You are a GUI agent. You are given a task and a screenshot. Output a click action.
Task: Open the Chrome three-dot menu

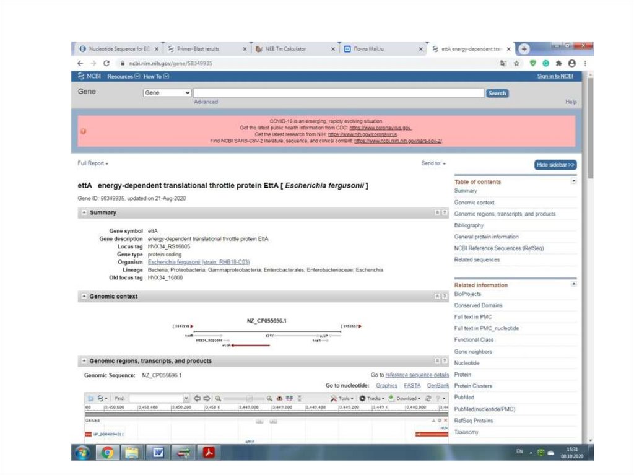click(585, 63)
